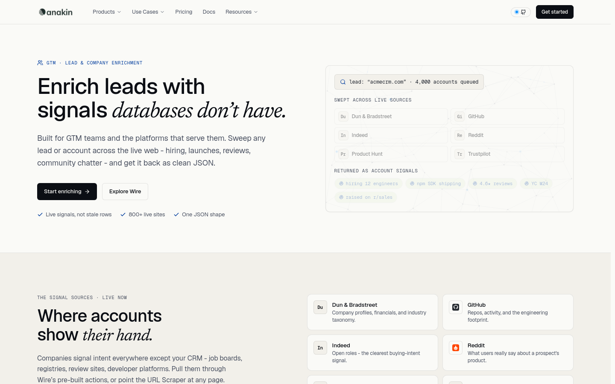615x384 pixels.
Task: Select the Indeed source in demo panel
Action: point(391,135)
